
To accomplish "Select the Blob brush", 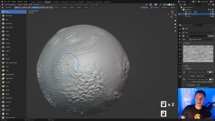I will pos(14,39).
